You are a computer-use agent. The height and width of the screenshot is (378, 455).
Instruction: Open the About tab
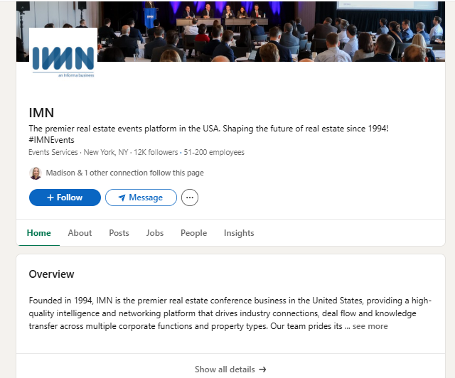click(x=80, y=233)
